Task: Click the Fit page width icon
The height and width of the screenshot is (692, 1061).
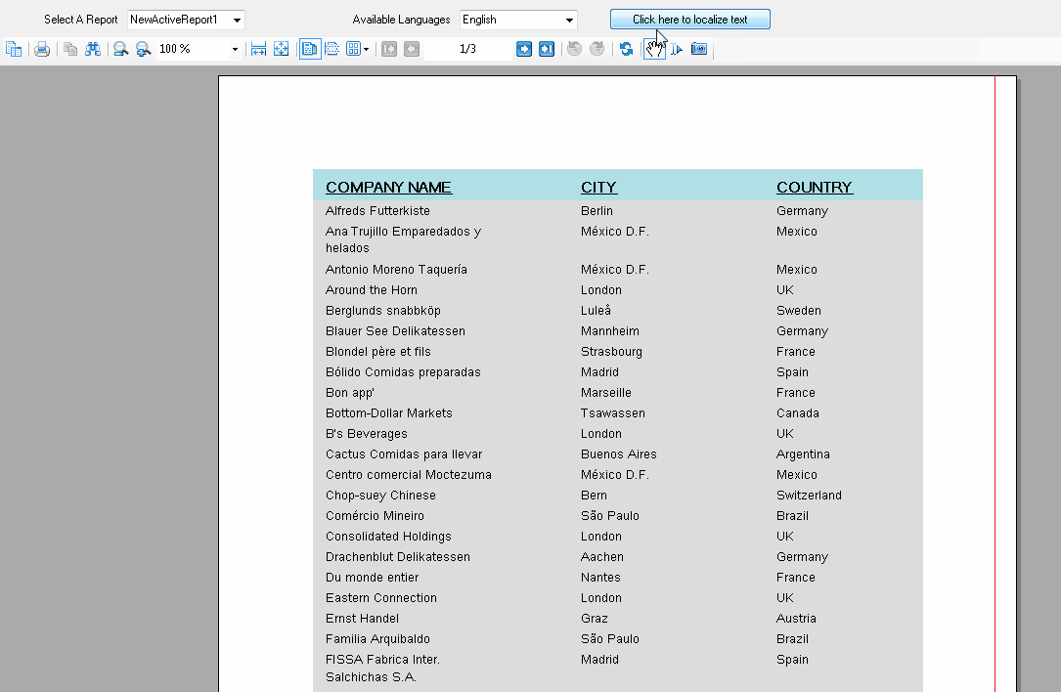Action: click(x=258, y=49)
